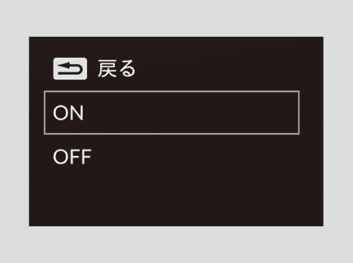Screen dimensions: 353x263
Task: Keep the setting ON
Action: tap(172, 112)
